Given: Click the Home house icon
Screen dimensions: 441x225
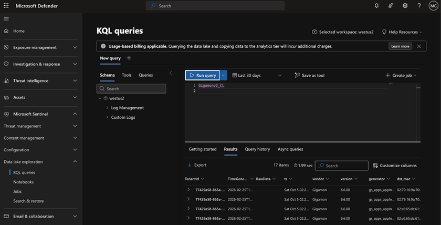Looking at the screenshot, I should pos(6,31).
